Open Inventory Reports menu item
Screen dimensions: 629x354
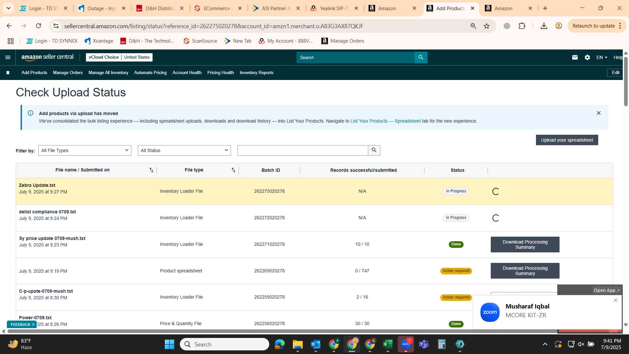tap(257, 73)
